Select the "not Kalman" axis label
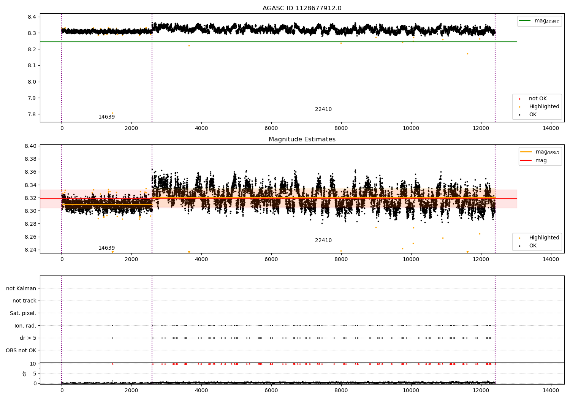 pyautogui.click(x=21, y=289)
